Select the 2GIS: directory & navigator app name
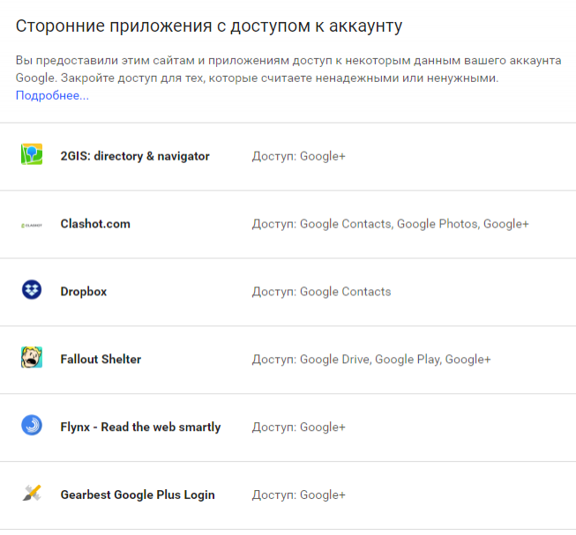 point(135,156)
